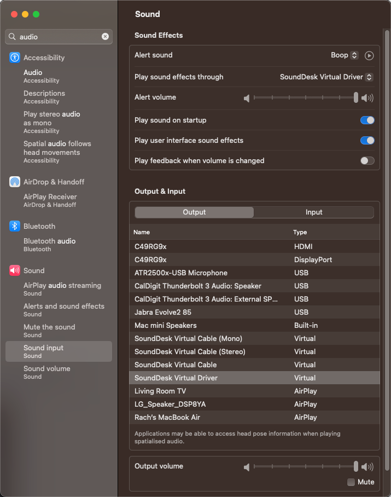Disable Play sound on startup

coord(367,120)
